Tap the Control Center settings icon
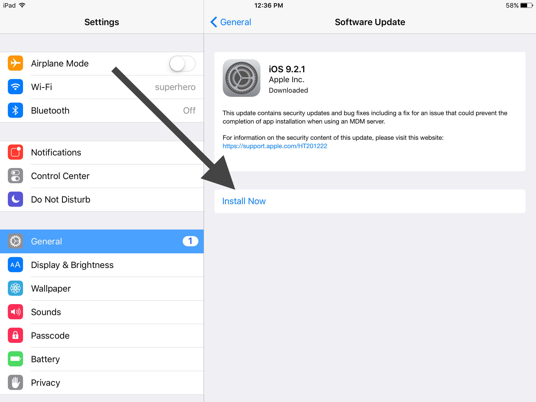This screenshot has height=402, width=536. tap(15, 175)
